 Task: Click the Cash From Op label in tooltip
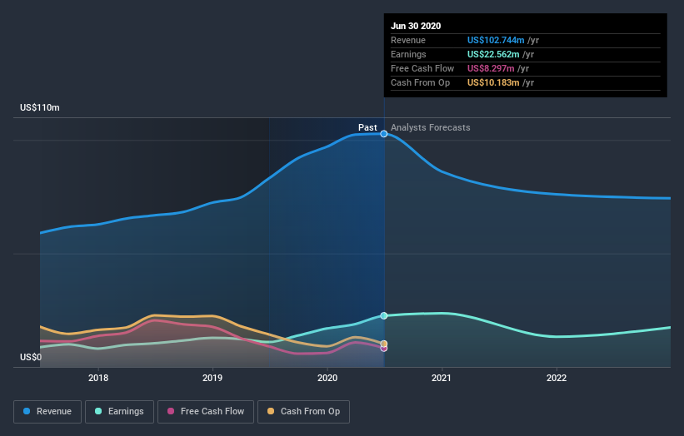pos(420,82)
